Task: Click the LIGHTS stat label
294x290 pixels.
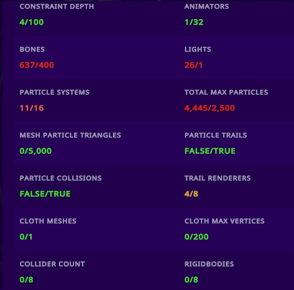Action: 198,49
